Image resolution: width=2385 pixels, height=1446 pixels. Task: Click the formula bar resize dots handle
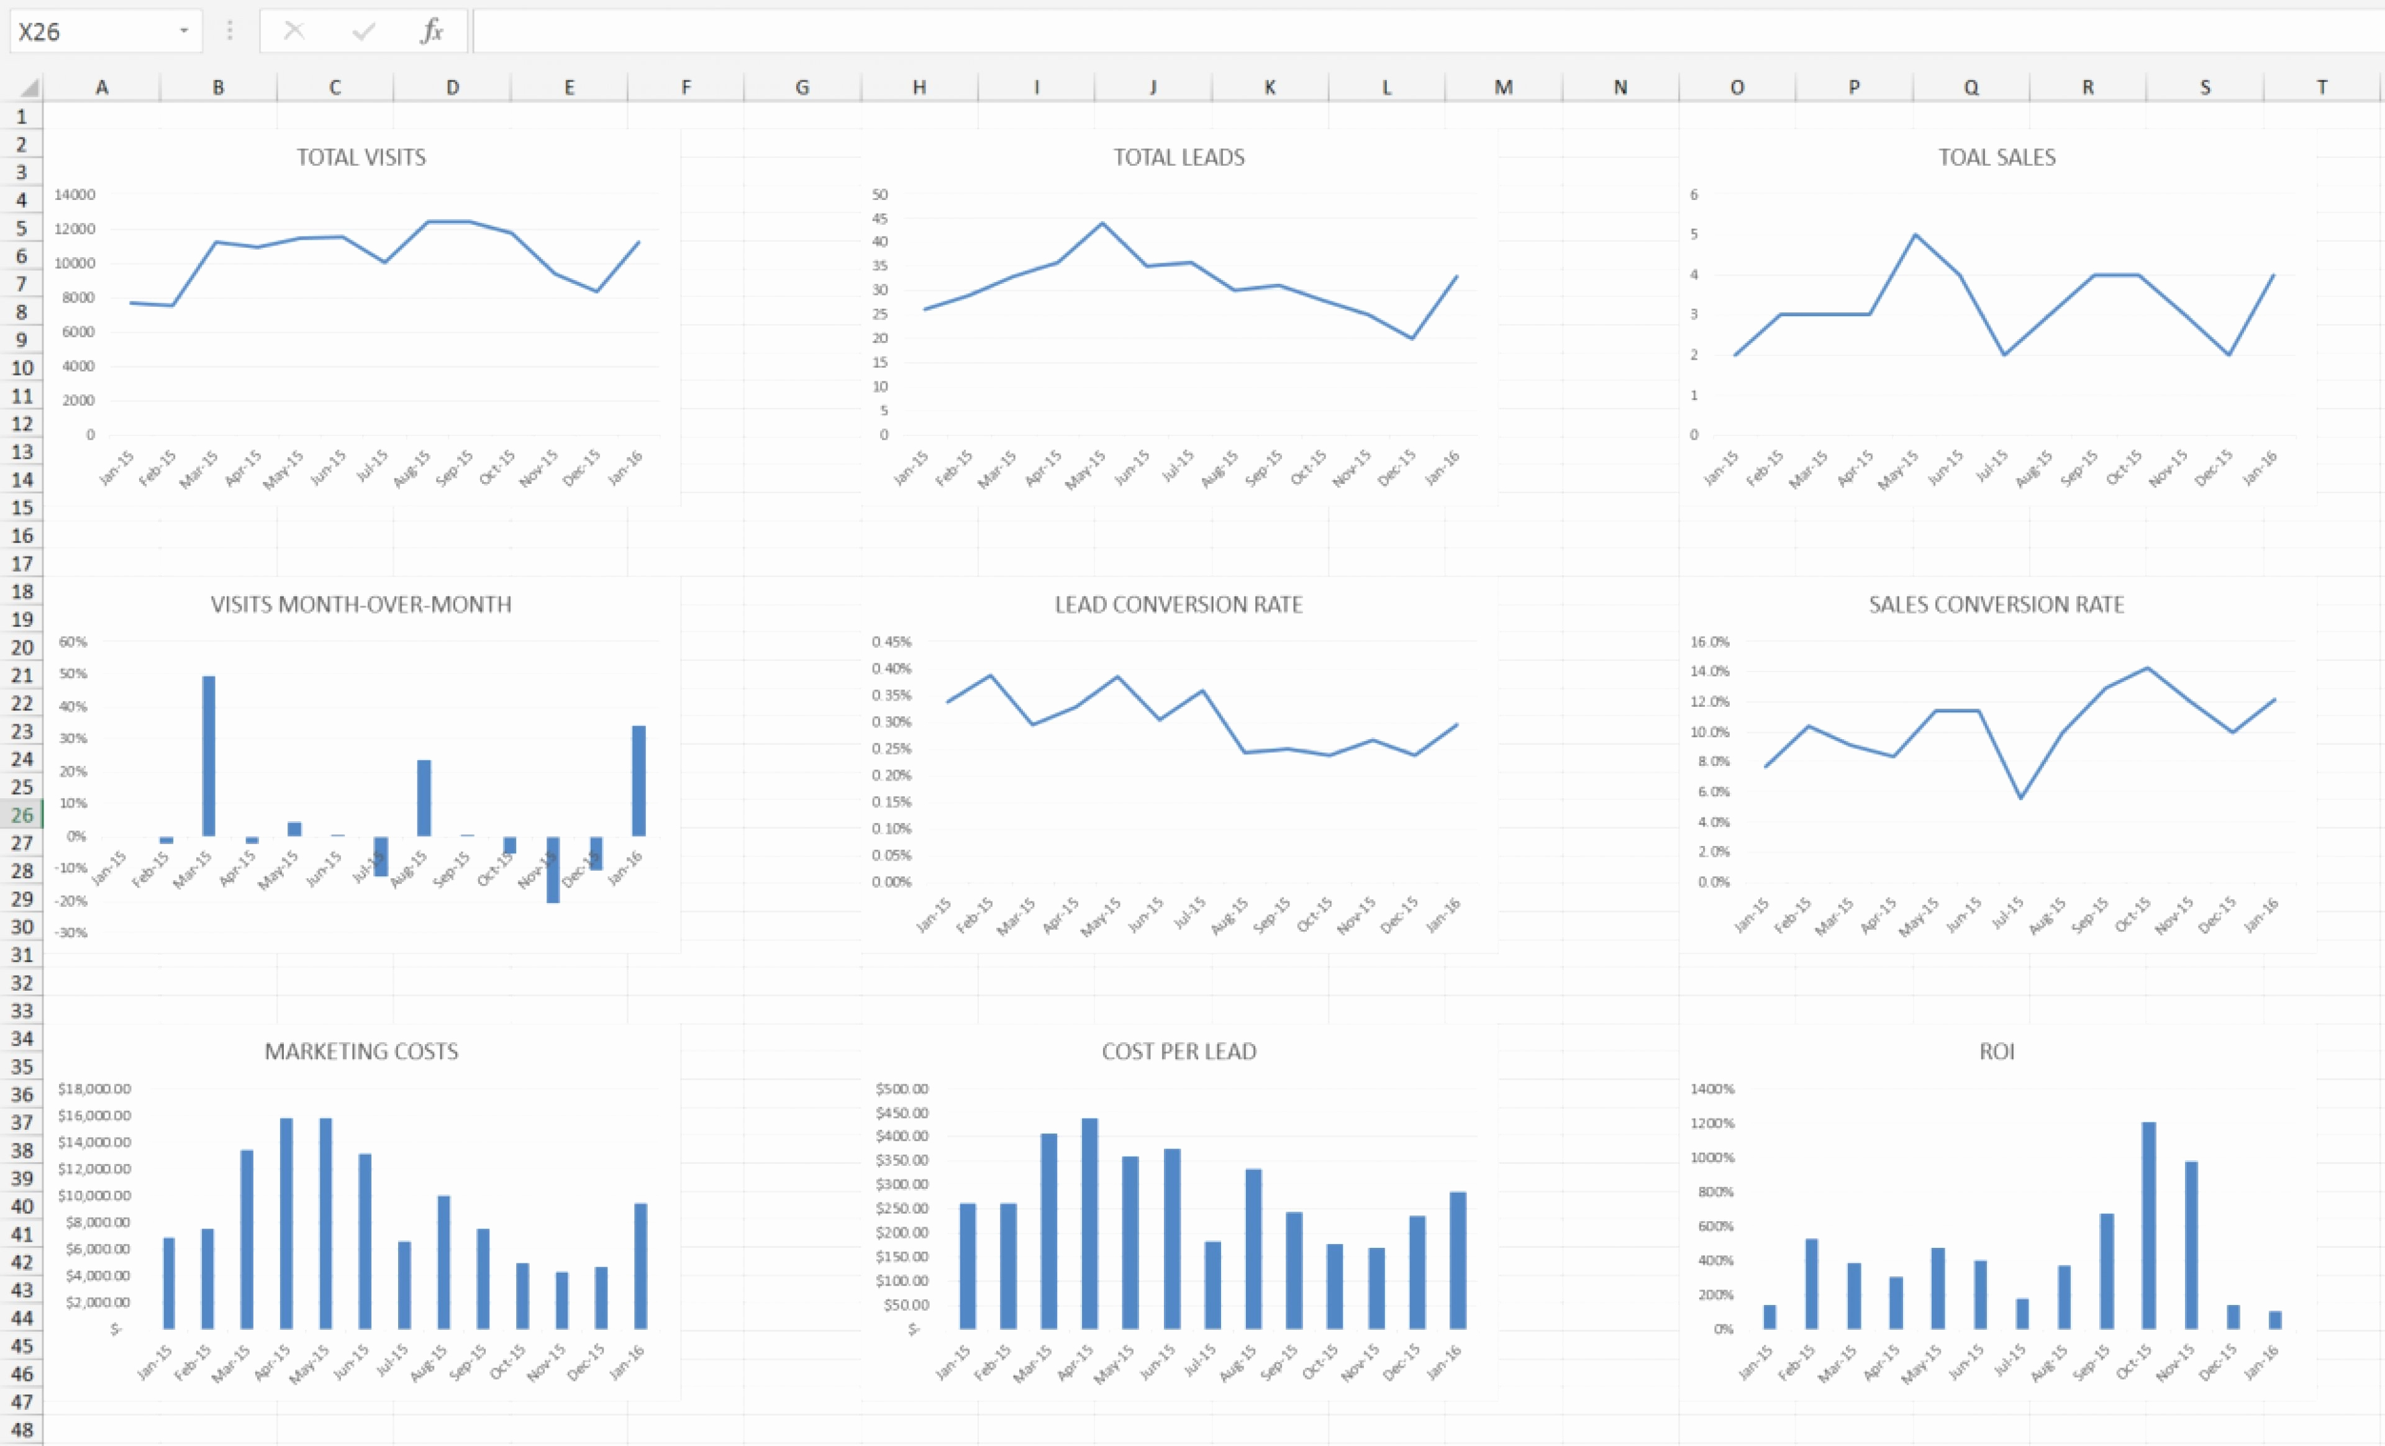coord(229,31)
